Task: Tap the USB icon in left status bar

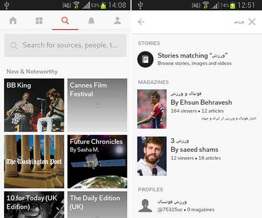Action: click(x=6, y=5)
